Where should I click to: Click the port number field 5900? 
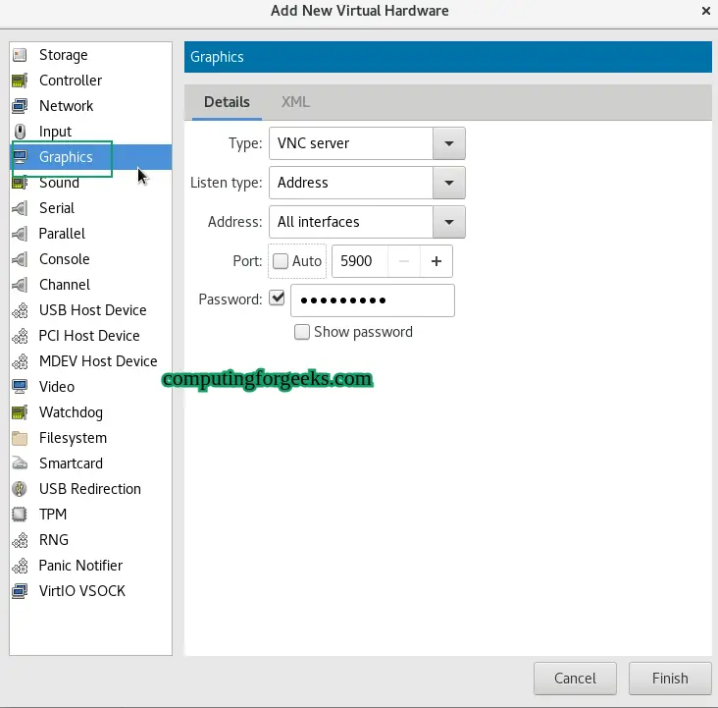tap(360, 261)
